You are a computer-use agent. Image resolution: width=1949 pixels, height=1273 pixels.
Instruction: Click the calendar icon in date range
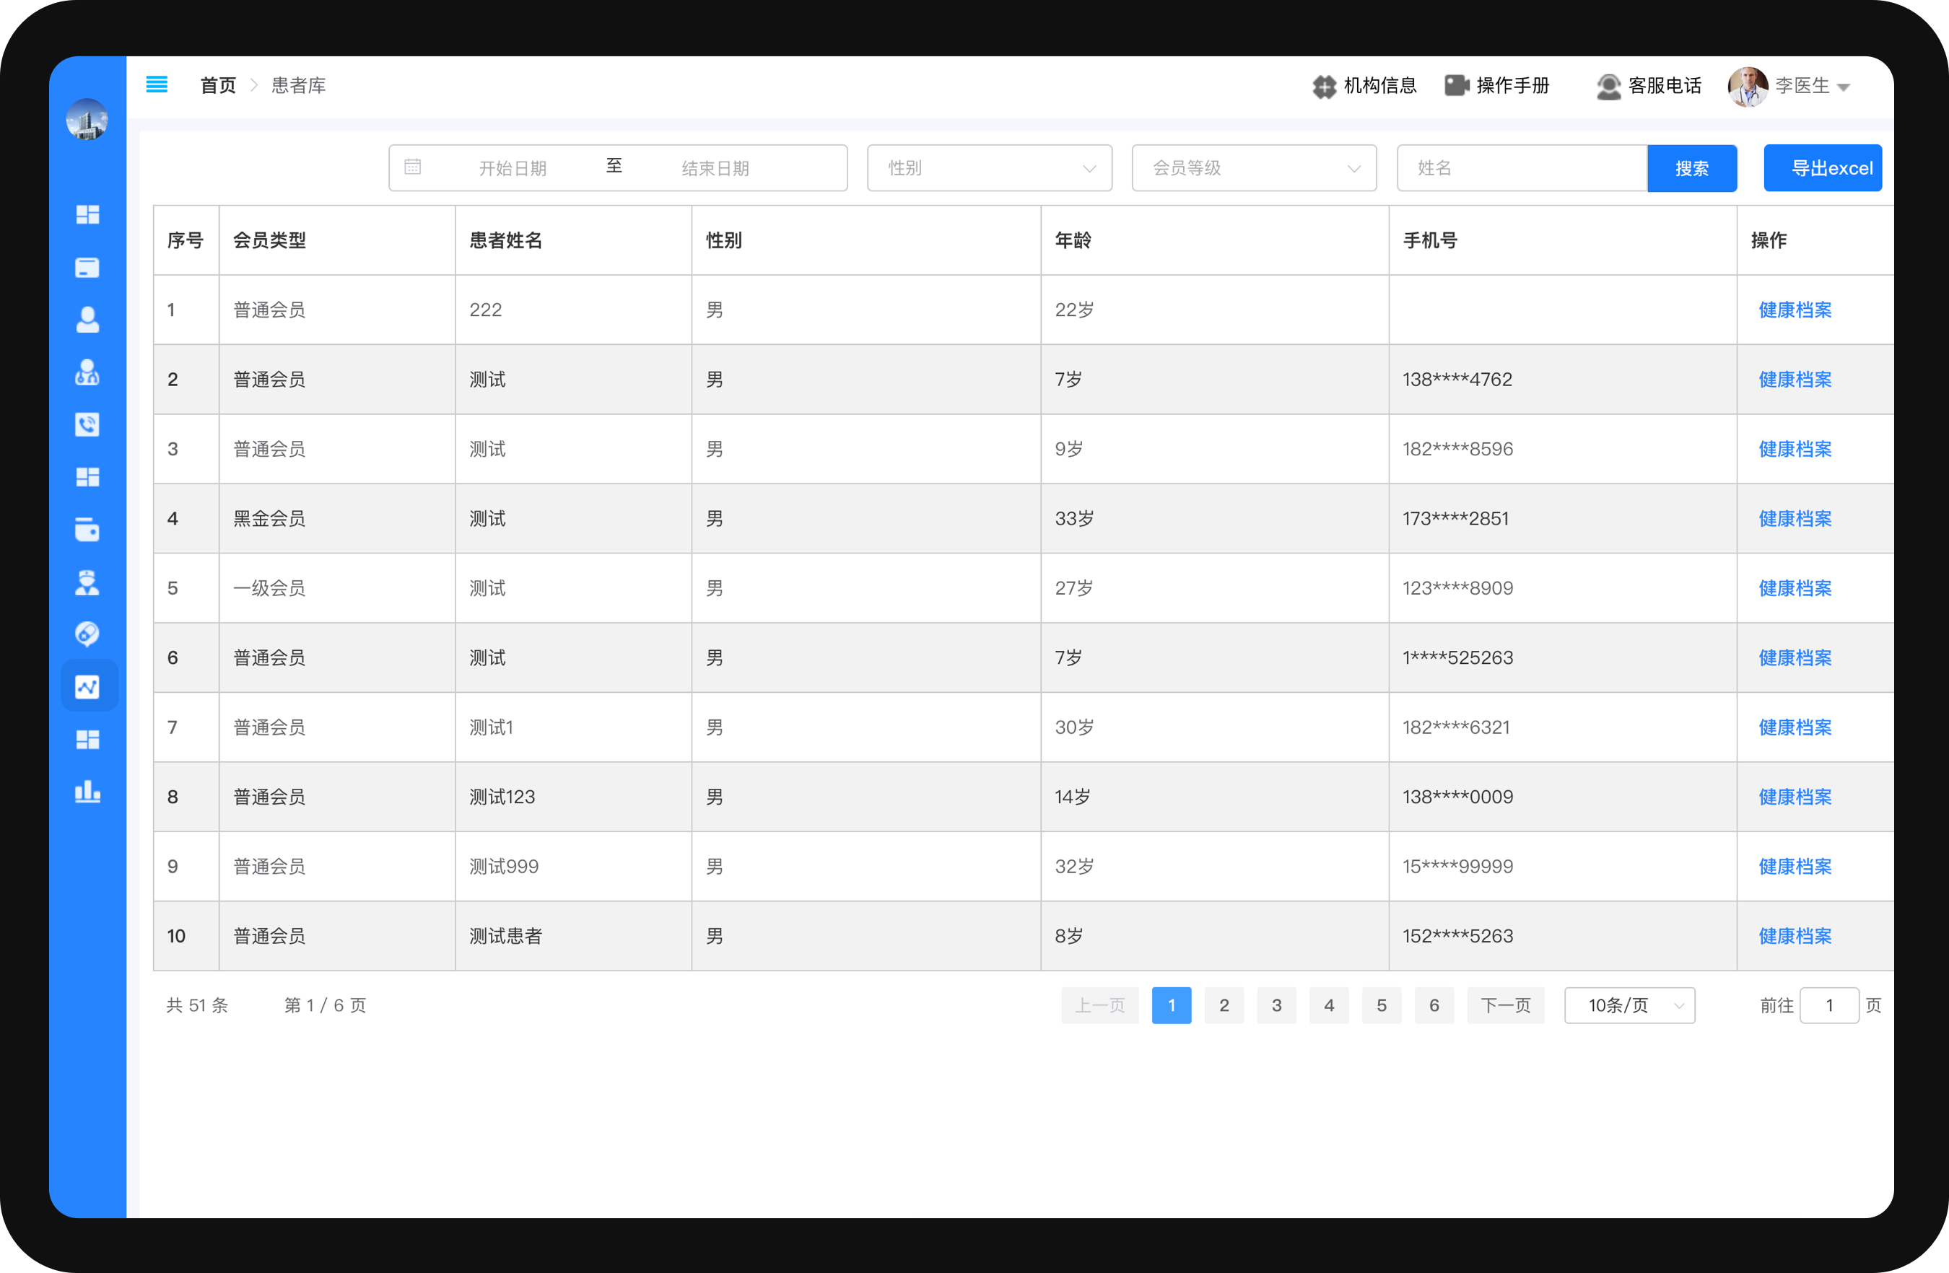[x=413, y=167]
